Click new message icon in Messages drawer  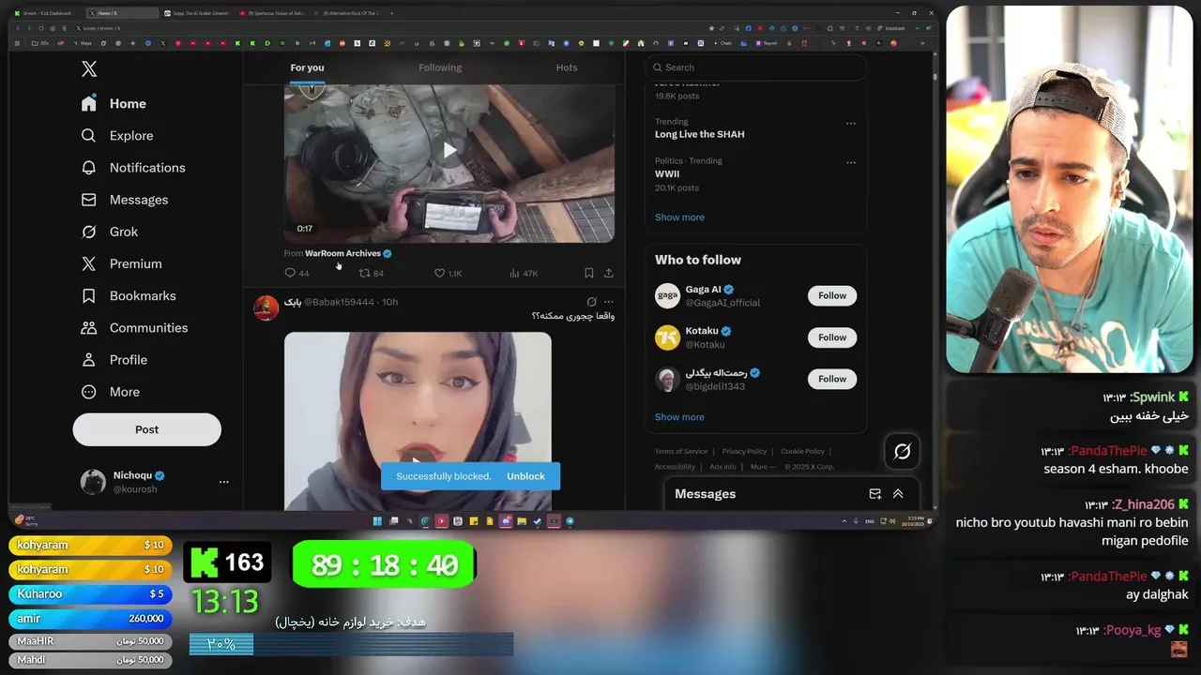(x=874, y=494)
